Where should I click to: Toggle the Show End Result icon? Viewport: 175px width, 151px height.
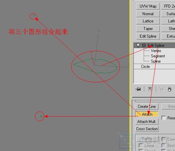(x=150, y=89)
